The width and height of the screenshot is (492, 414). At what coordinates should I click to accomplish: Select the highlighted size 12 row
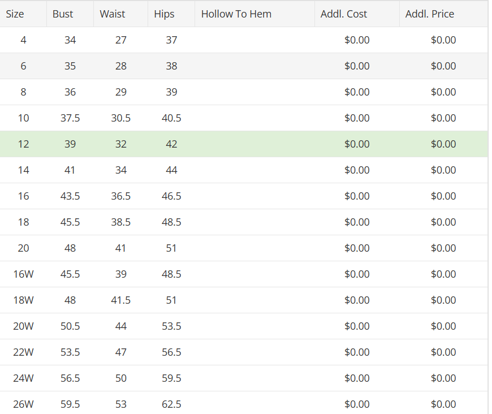click(x=244, y=144)
